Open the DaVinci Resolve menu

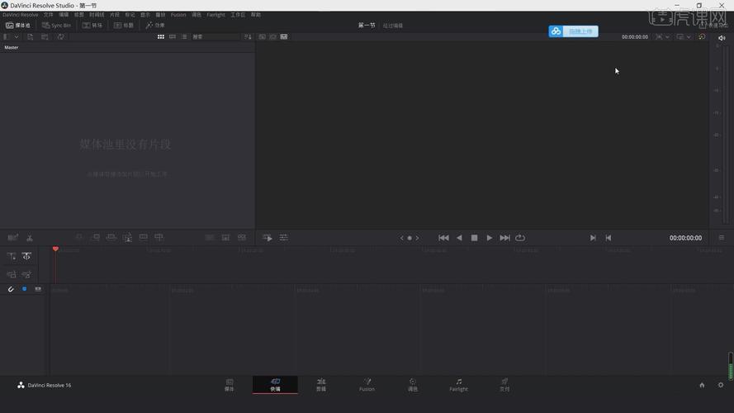click(x=21, y=15)
